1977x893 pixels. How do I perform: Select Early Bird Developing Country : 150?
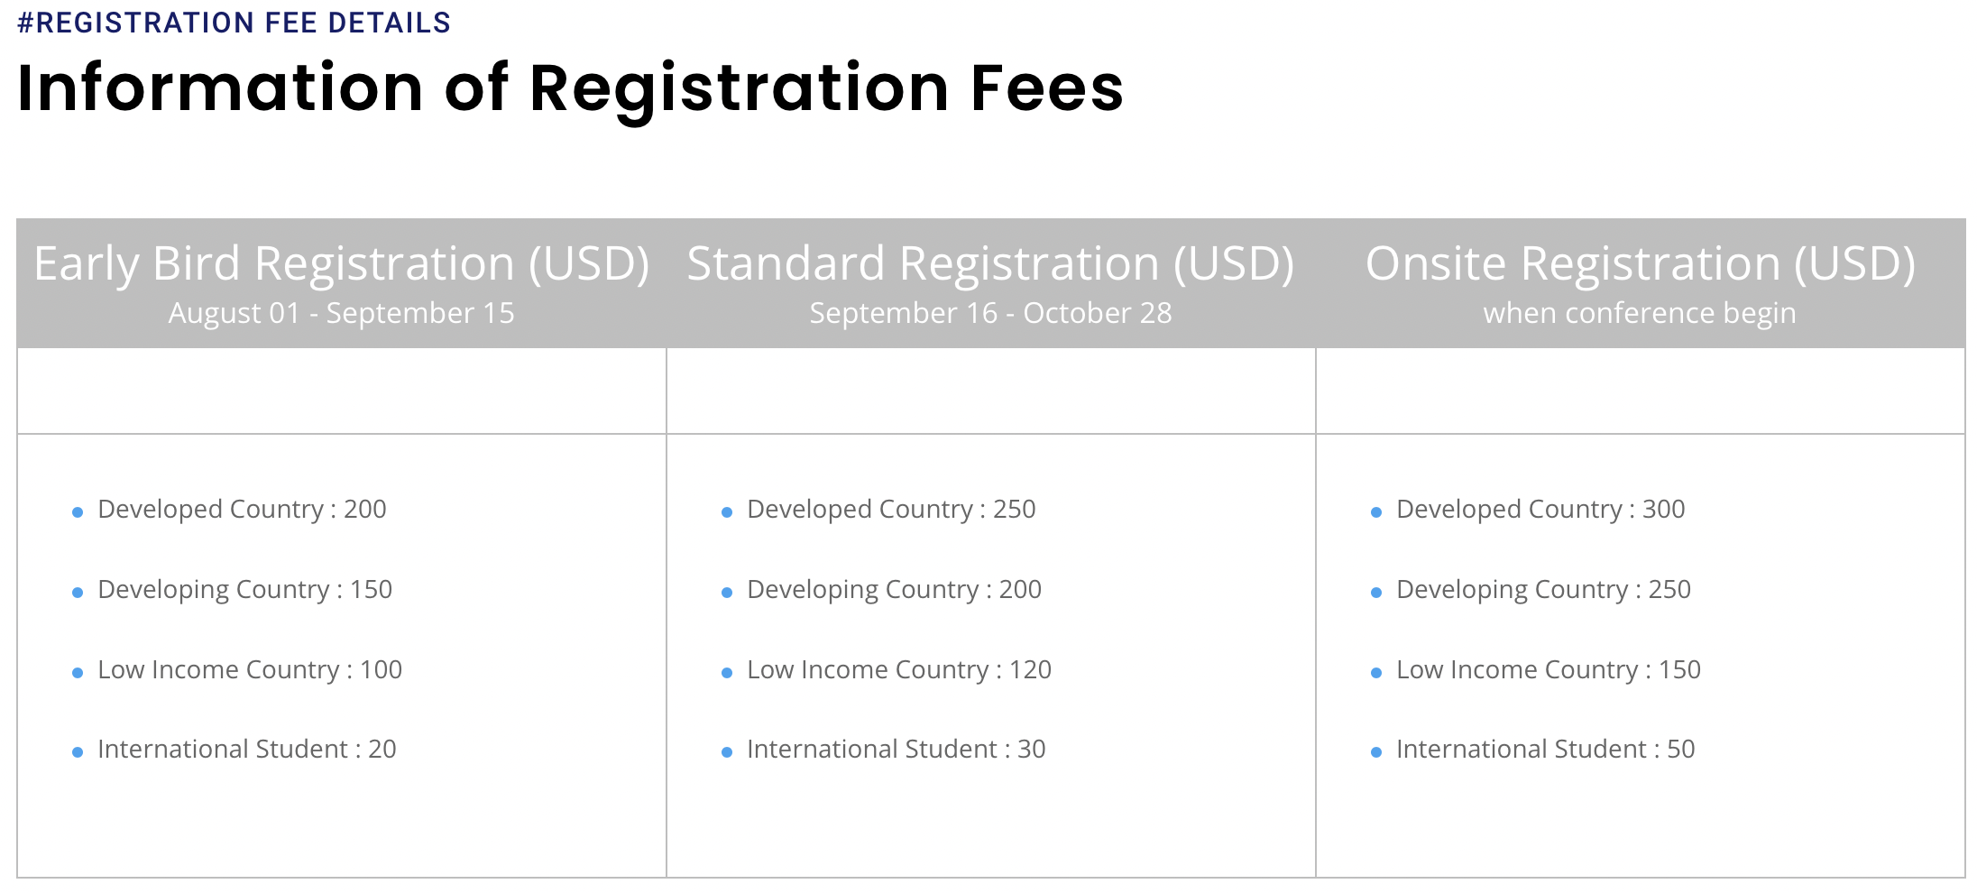[x=244, y=590]
